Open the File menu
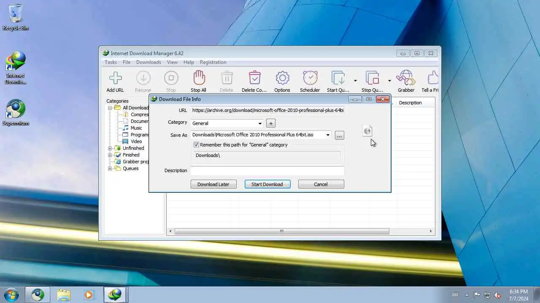The width and height of the screenshot is (540, 303). pyautogui.click(x=127, y=62)
